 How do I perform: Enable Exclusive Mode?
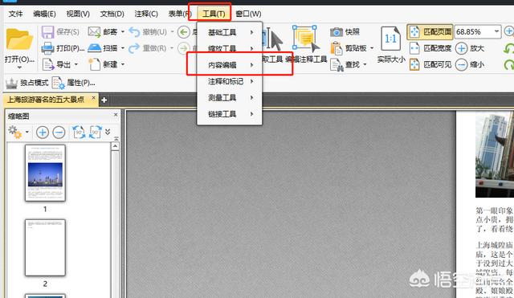tap(27, 83)
